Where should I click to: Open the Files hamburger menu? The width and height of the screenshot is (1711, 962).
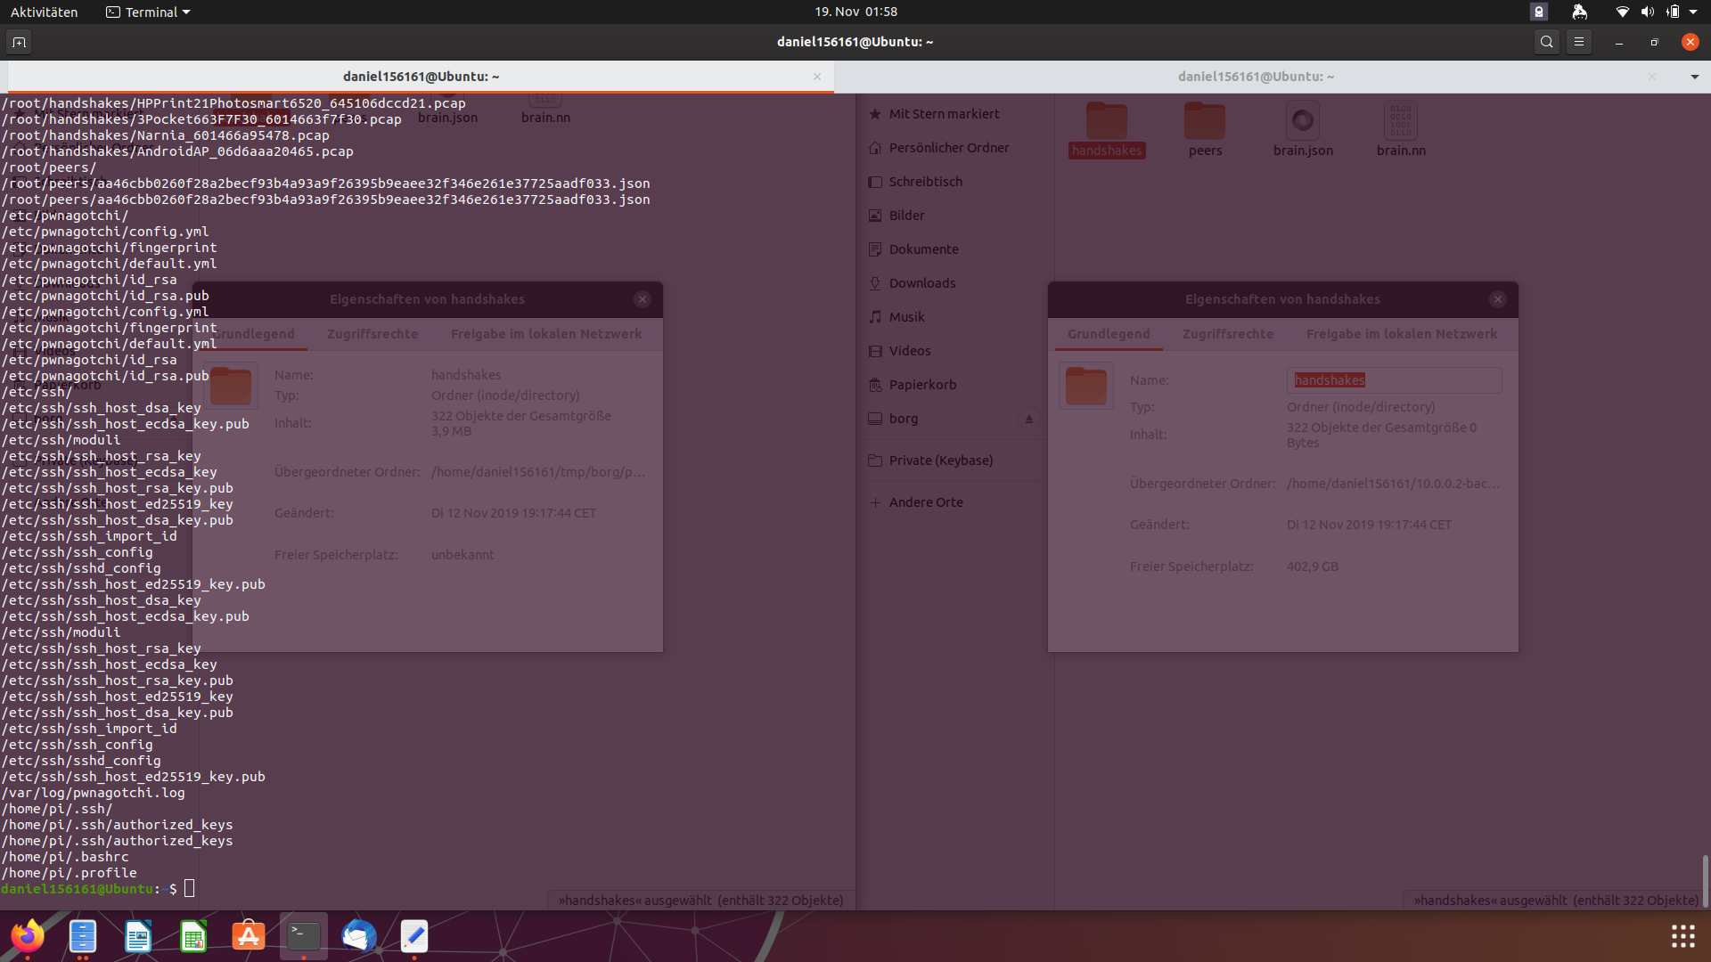(1579, 42)
